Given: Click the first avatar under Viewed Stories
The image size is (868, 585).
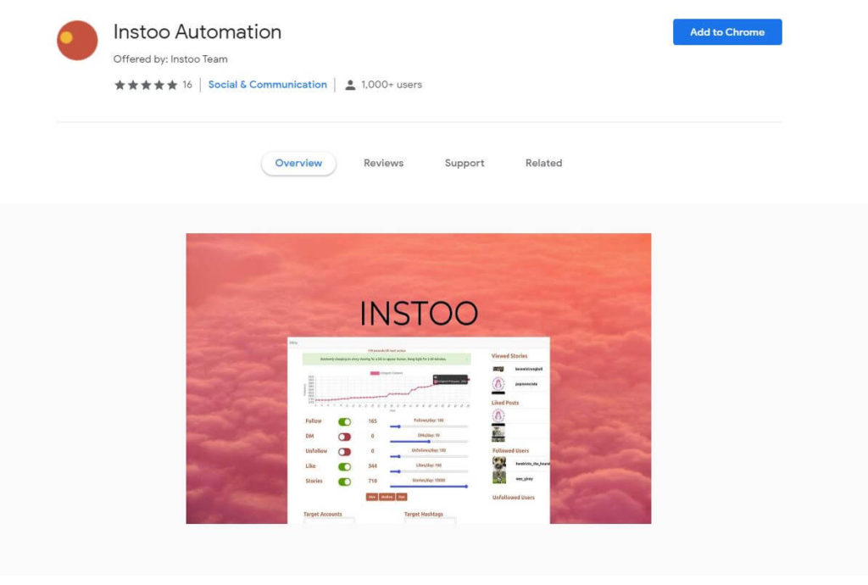Looking at the screenshot, I should tap(498, 369).
